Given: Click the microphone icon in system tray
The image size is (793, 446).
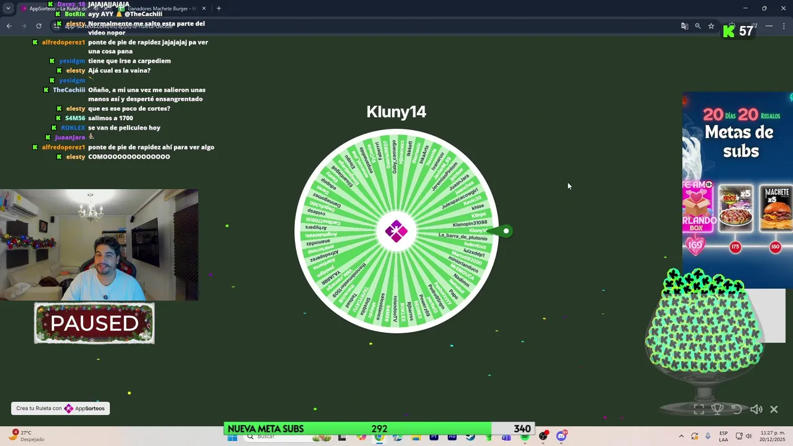Looking at the screenshot, I should pyautogui.click(x=708, y=437).
